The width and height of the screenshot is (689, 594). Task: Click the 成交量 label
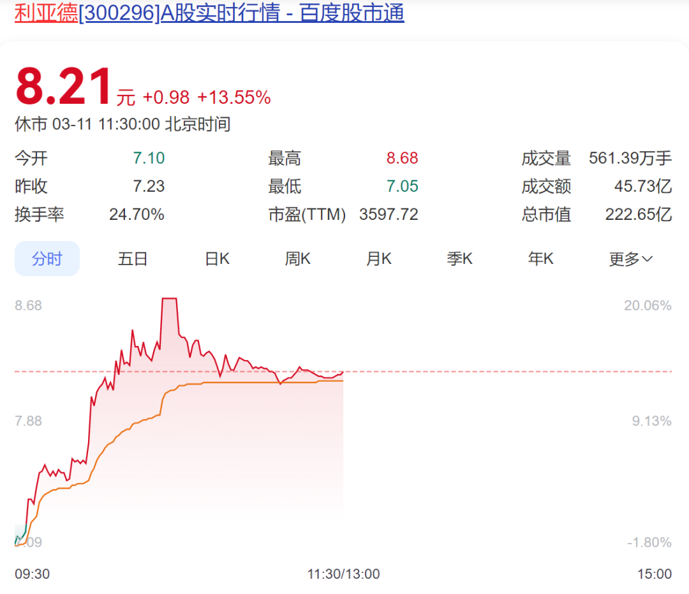coord(546,158)
